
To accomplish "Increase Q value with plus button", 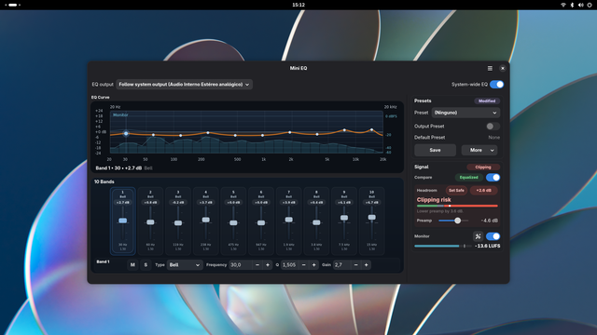I will (x=314, y=264).
